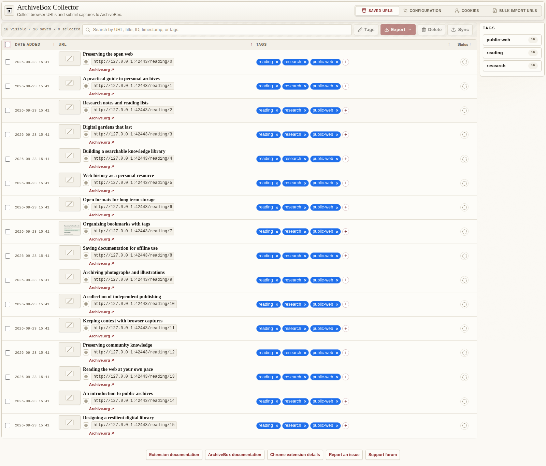Select checkbox for searchable knowledge library row
This screenshot has height=466, width=546.
click(x=8, y=159)
